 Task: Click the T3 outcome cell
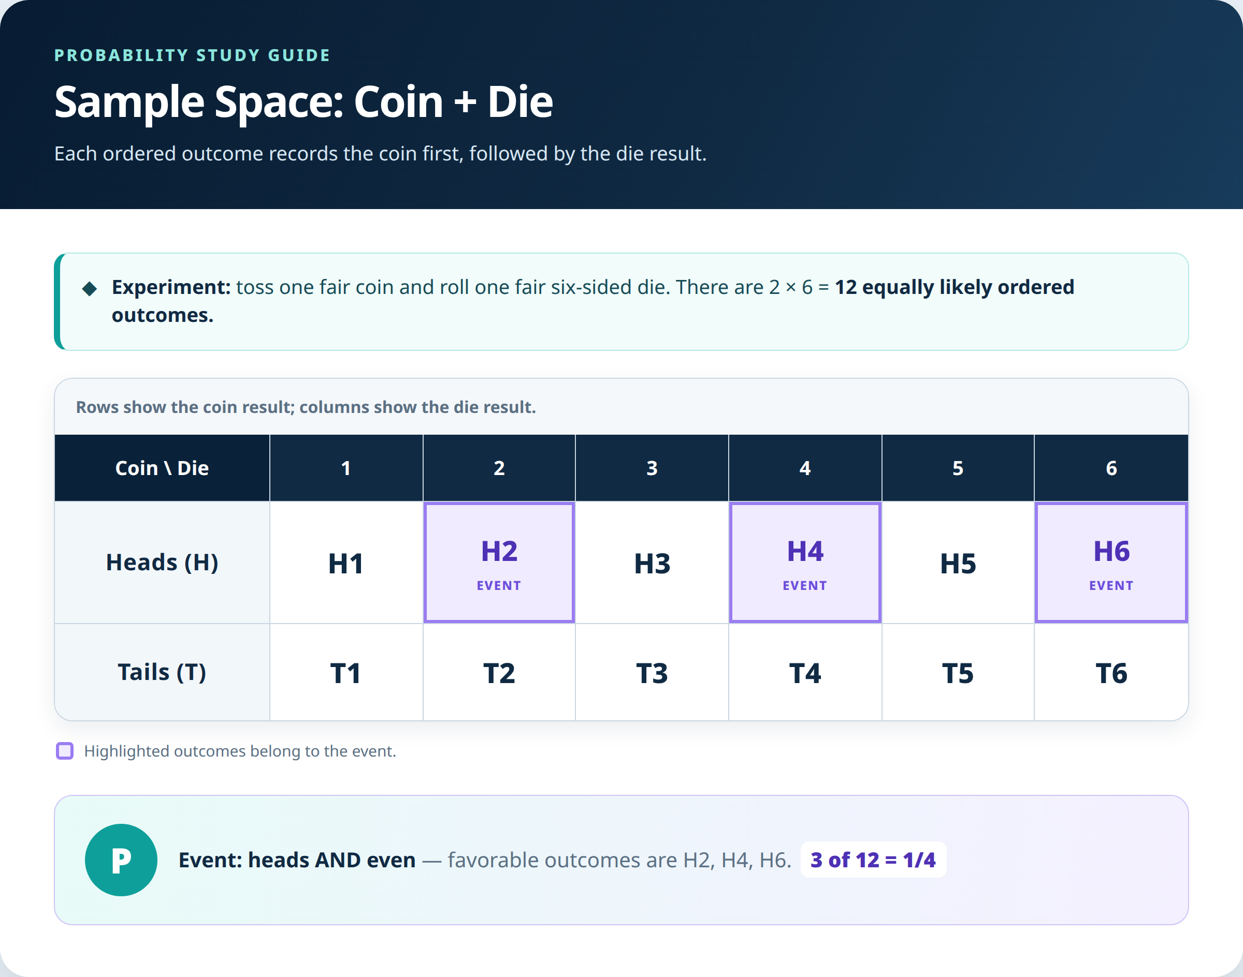tap(652, 673)
